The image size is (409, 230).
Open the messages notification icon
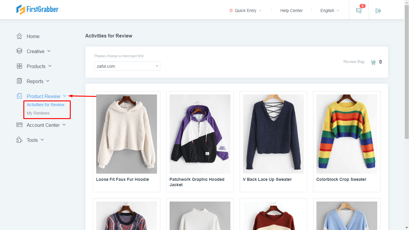click(x=359, y=11)
